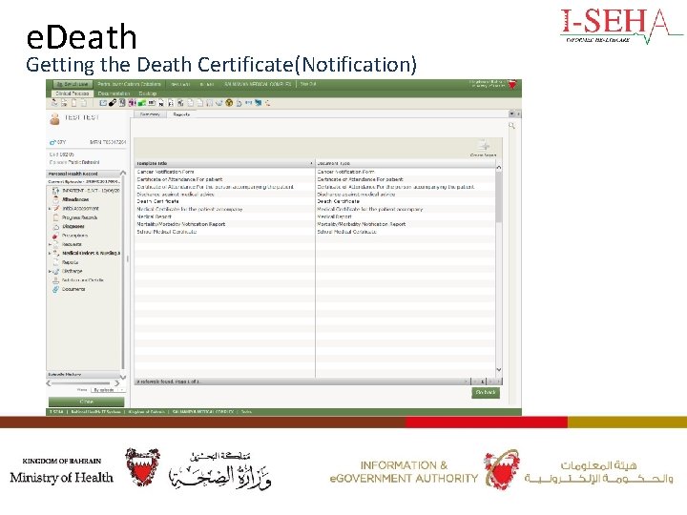Open Reports in the record tree
Viewport: 687px width, 515px height.
[70, 262]
